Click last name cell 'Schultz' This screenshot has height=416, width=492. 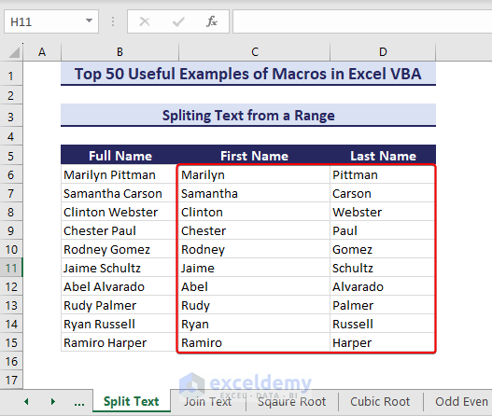pos(383,268)
